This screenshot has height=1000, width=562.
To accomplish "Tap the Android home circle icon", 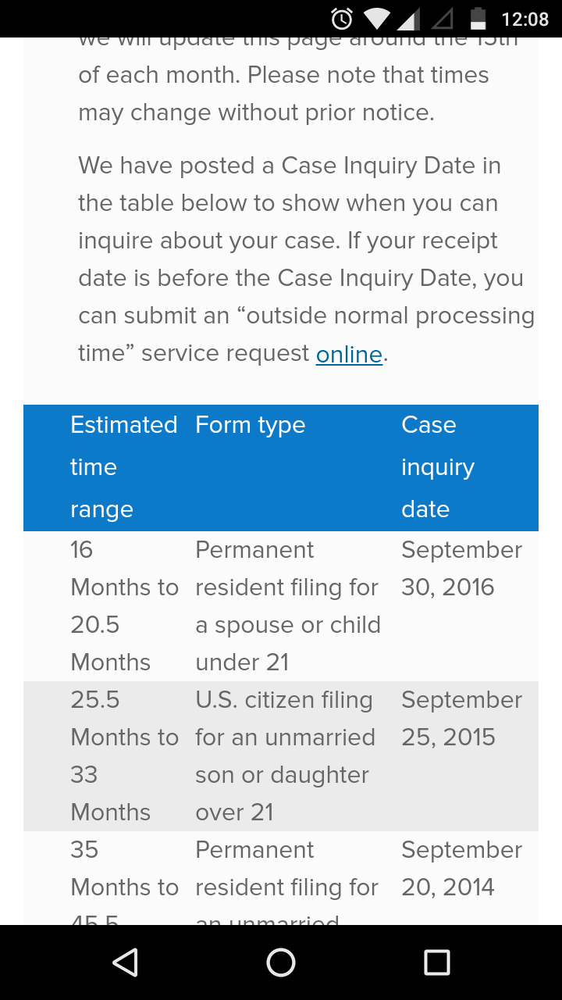I will pyautogui.click(x=281, y=962).
